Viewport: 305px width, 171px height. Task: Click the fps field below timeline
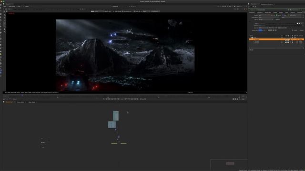point(5,99)
